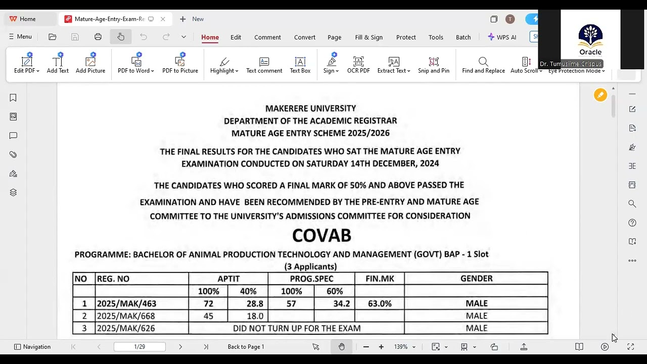Expand the Sign dropdown arrow
This screenshot has height=364, width=647.
tap(337, 71)
